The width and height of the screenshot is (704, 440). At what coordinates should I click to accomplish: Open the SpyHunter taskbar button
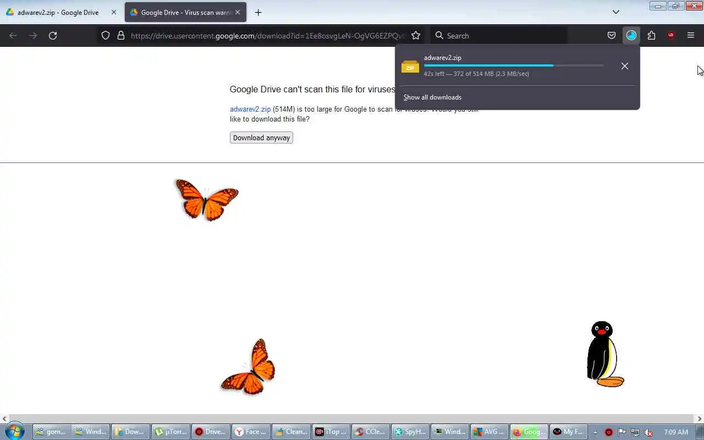click(x=411, y=432)
